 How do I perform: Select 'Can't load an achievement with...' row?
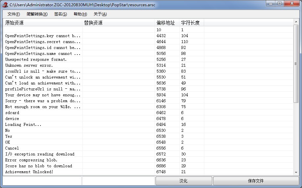[x=148, y=83]
